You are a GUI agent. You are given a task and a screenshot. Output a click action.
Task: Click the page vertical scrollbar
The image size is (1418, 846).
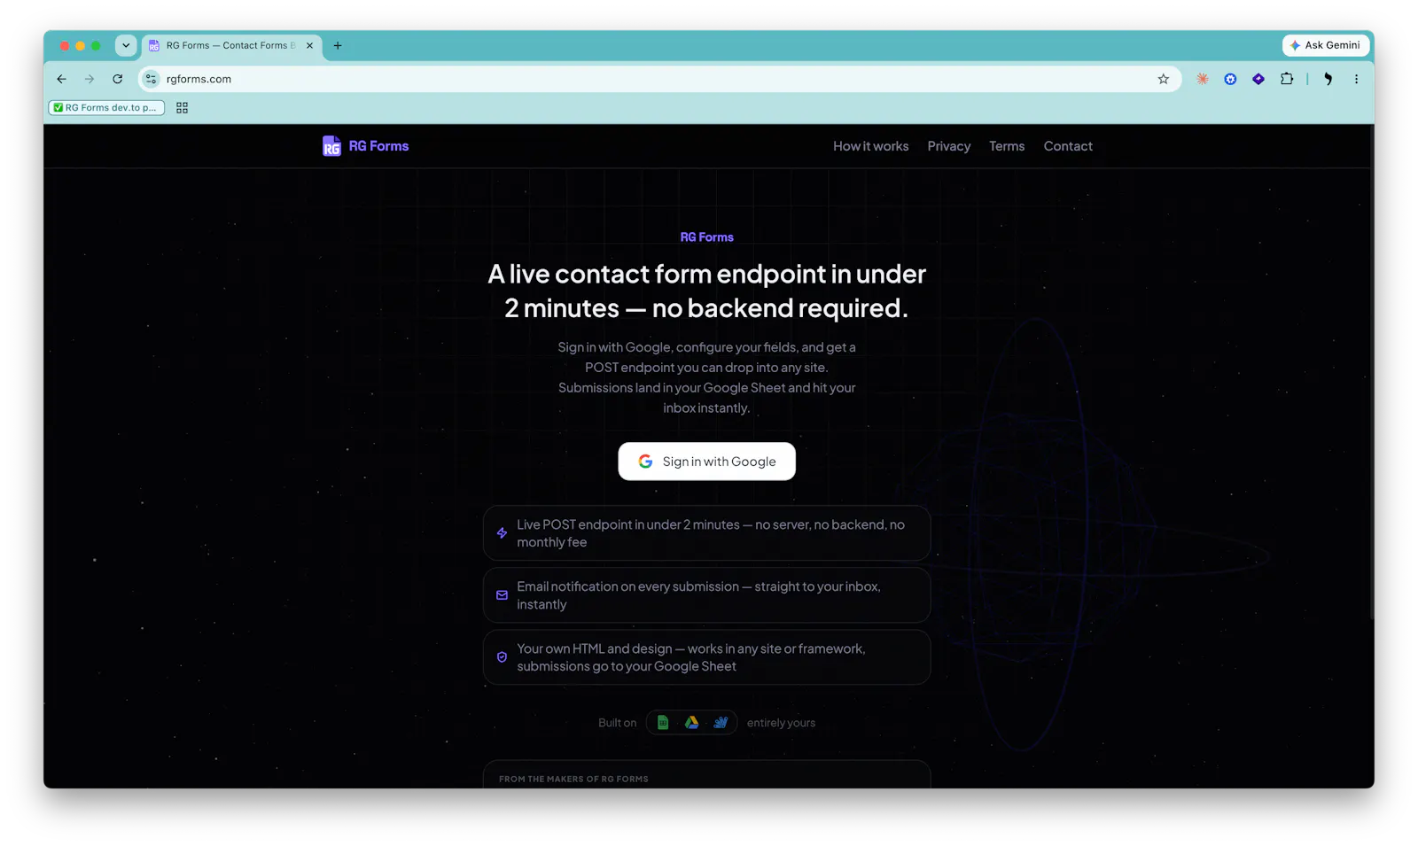[x=1371, y=372]
